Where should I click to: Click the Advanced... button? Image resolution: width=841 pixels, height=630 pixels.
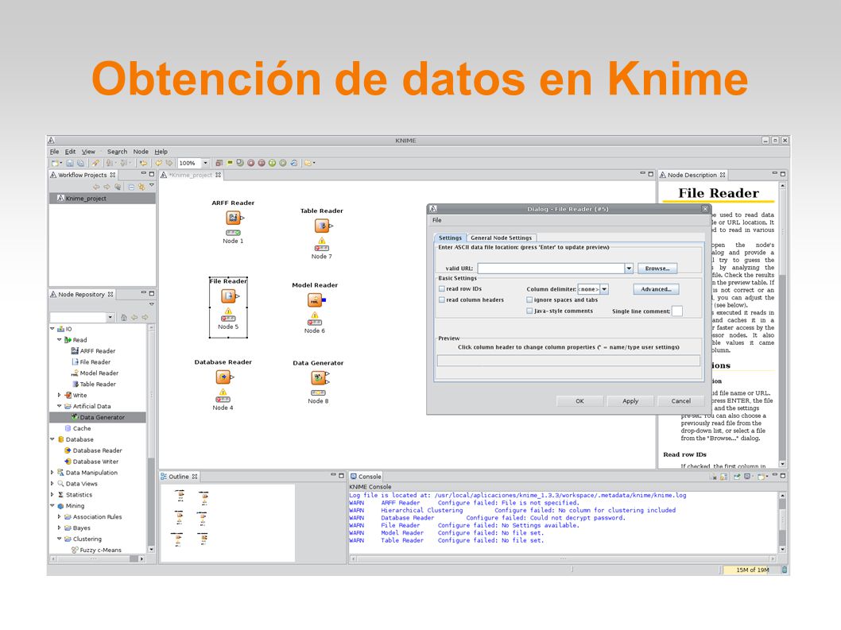(656, 289)
